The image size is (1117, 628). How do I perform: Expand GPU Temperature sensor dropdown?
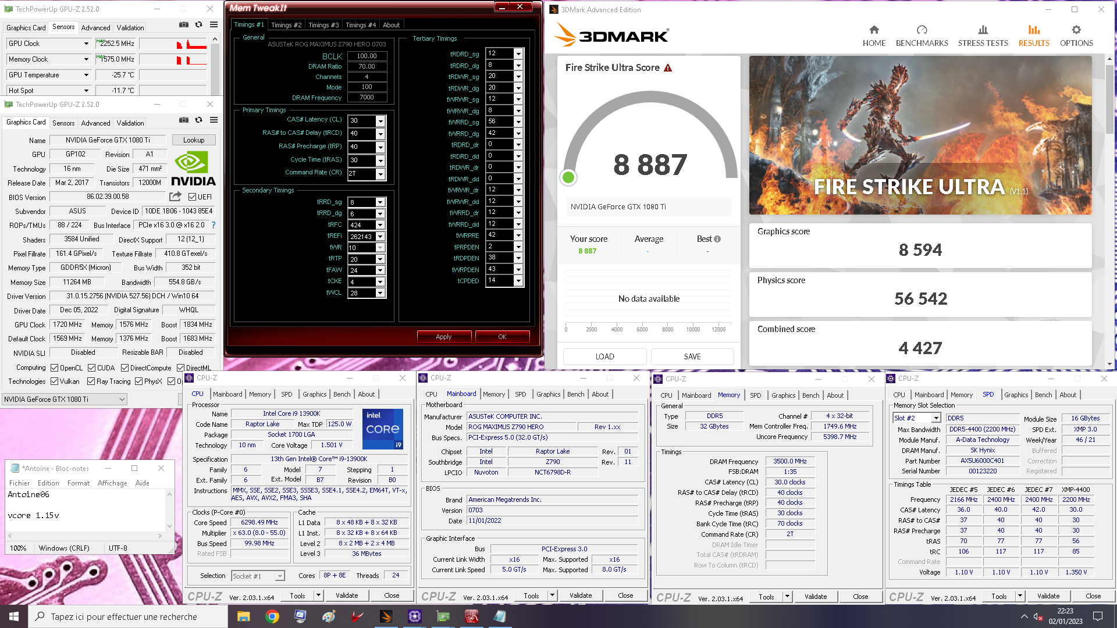86,75
